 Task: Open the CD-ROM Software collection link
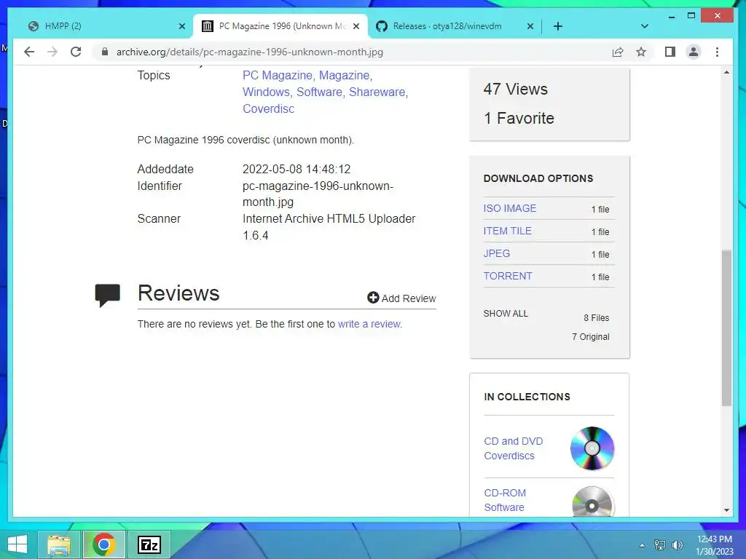tap(505, 500)
